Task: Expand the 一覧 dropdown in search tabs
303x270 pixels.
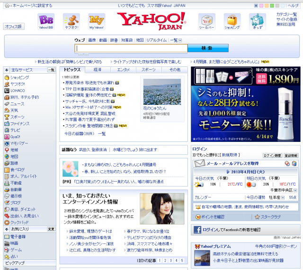Action: [x=180, y=40]
